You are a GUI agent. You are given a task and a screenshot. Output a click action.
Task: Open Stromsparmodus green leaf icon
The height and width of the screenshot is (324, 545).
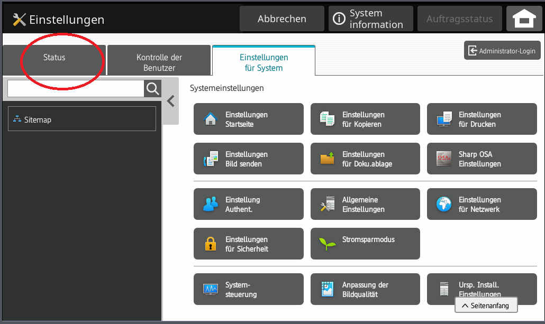coord(328,244)
